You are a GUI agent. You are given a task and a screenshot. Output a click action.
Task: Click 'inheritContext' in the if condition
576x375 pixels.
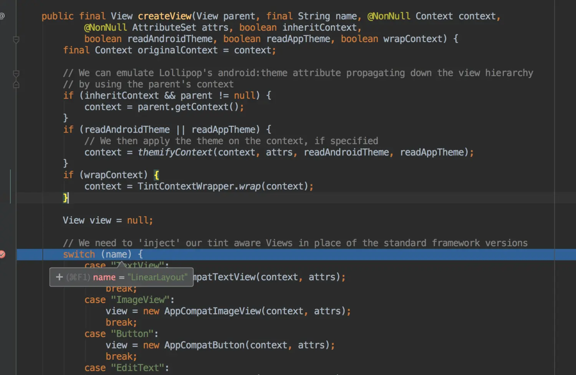coord(122,95)
